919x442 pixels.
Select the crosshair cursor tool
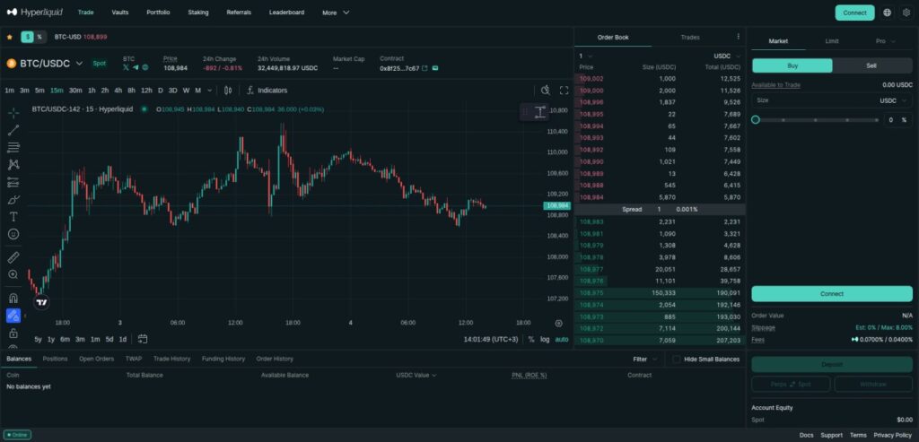coord(13,113)
